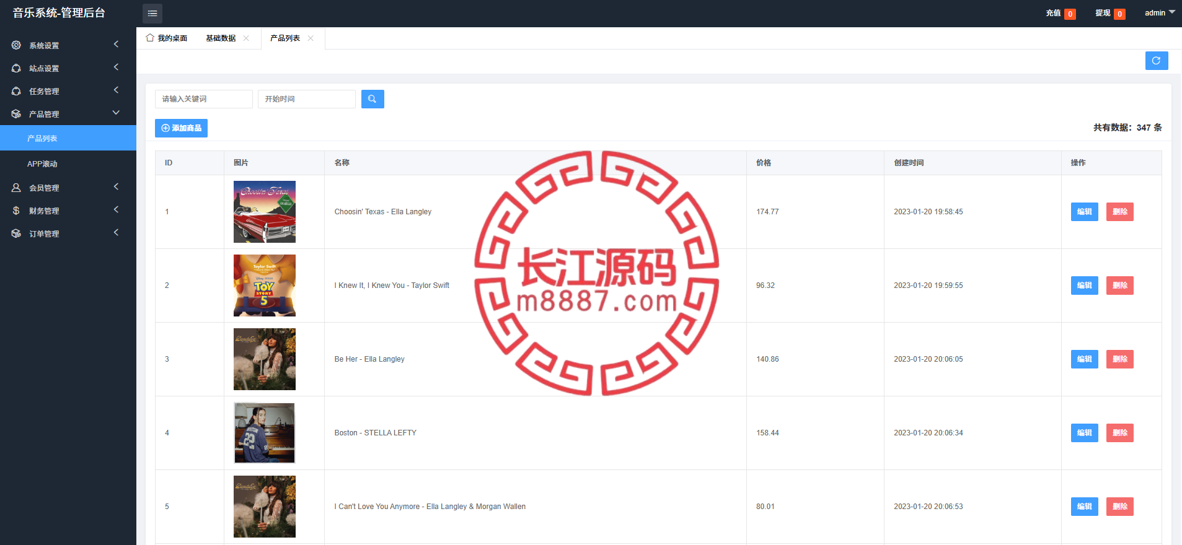Delete the Boston - STELLA LEFTY row
The image size is (1182, 545).
coord(1119,433)
